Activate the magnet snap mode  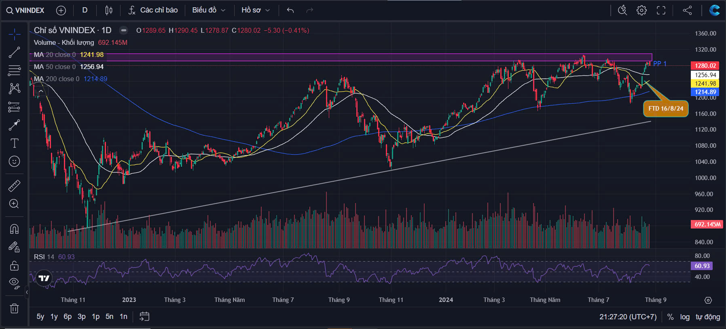click(14, 229)
